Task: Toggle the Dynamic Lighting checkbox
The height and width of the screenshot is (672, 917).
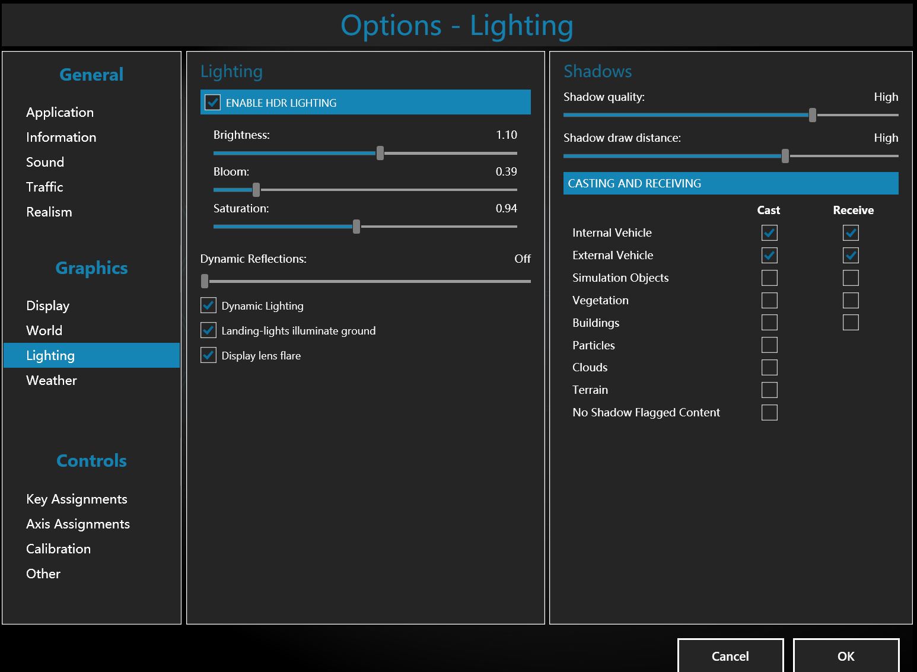Action: point(208,305)
